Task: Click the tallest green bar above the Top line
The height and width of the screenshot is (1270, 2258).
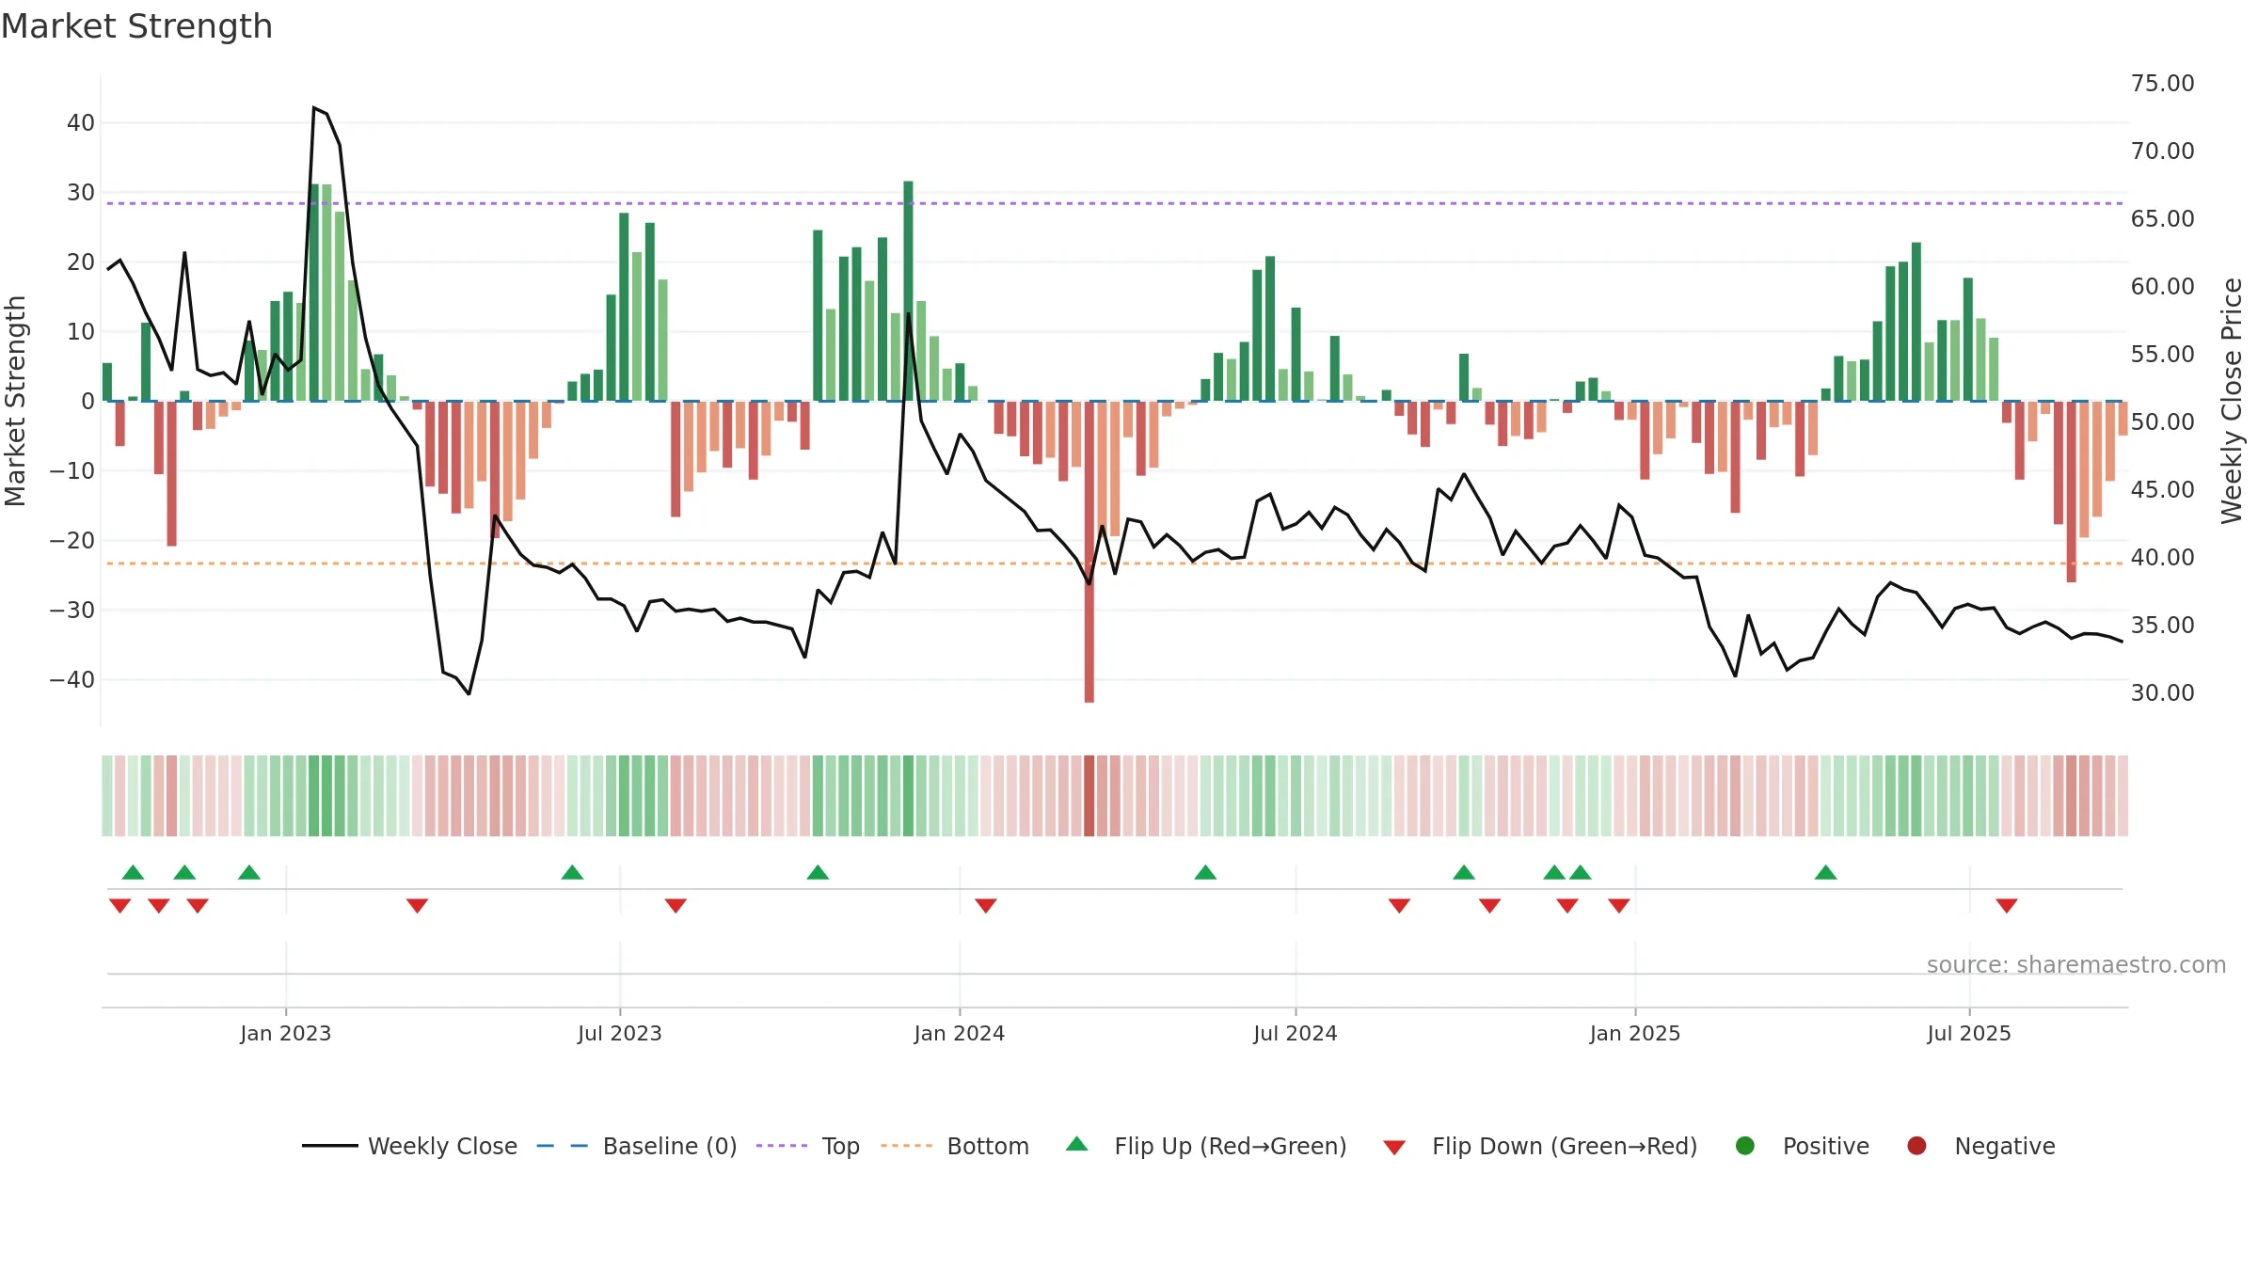Action: tap(908, 291)
